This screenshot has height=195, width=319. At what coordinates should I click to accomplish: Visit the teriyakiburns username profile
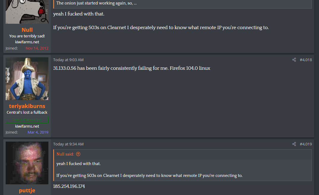coord(27,106)
